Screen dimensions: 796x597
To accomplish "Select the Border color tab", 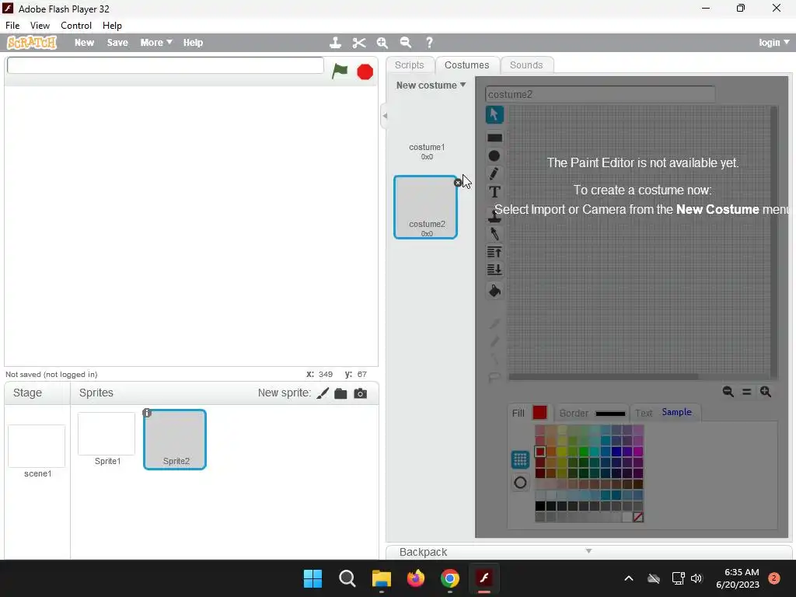I will pos(592,414).
